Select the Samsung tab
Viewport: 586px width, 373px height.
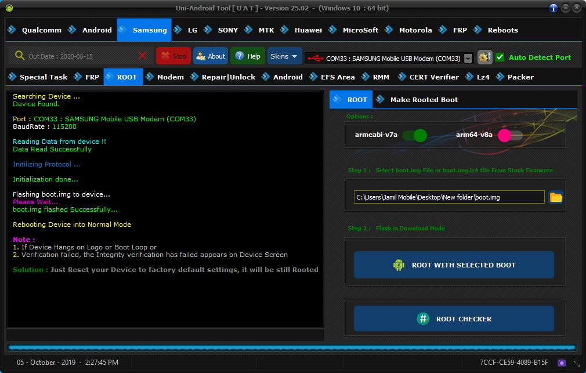point(144,30)
